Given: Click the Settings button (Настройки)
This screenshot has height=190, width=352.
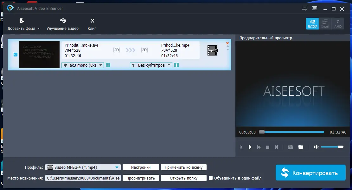Looking at the screenshot, I should [141, 167].
